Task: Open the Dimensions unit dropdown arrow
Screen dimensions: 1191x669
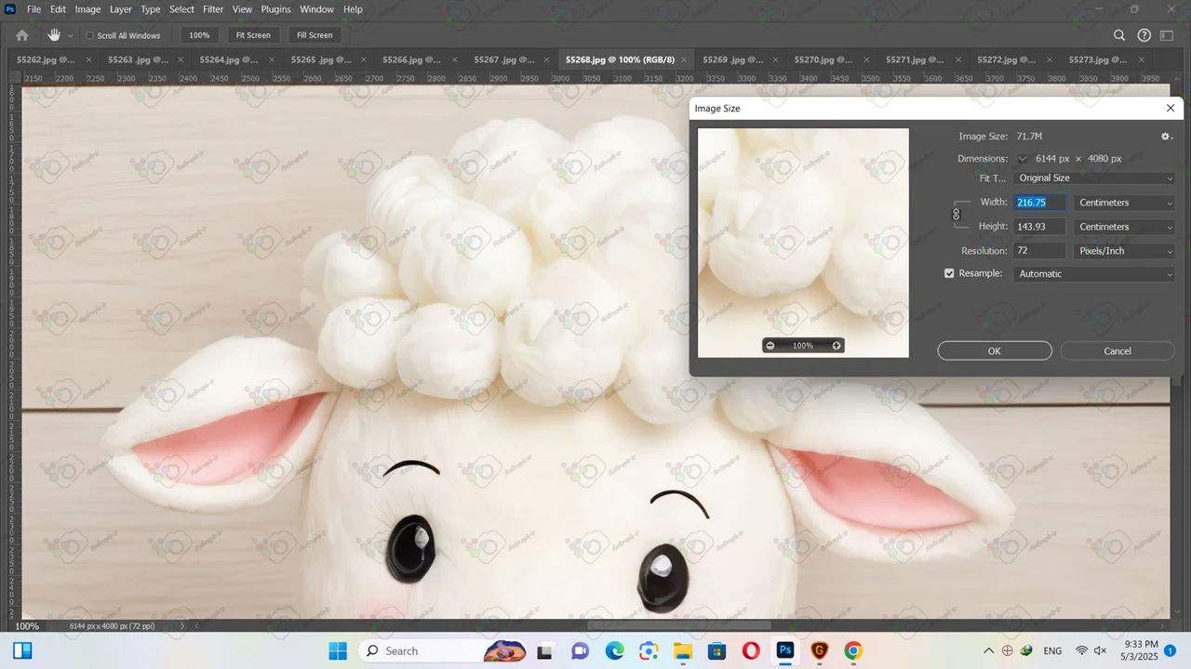Action: point(1023,159)
